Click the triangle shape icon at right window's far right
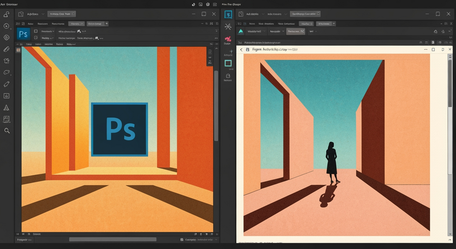Screen dimensions: 456x249 click(435, 31)
